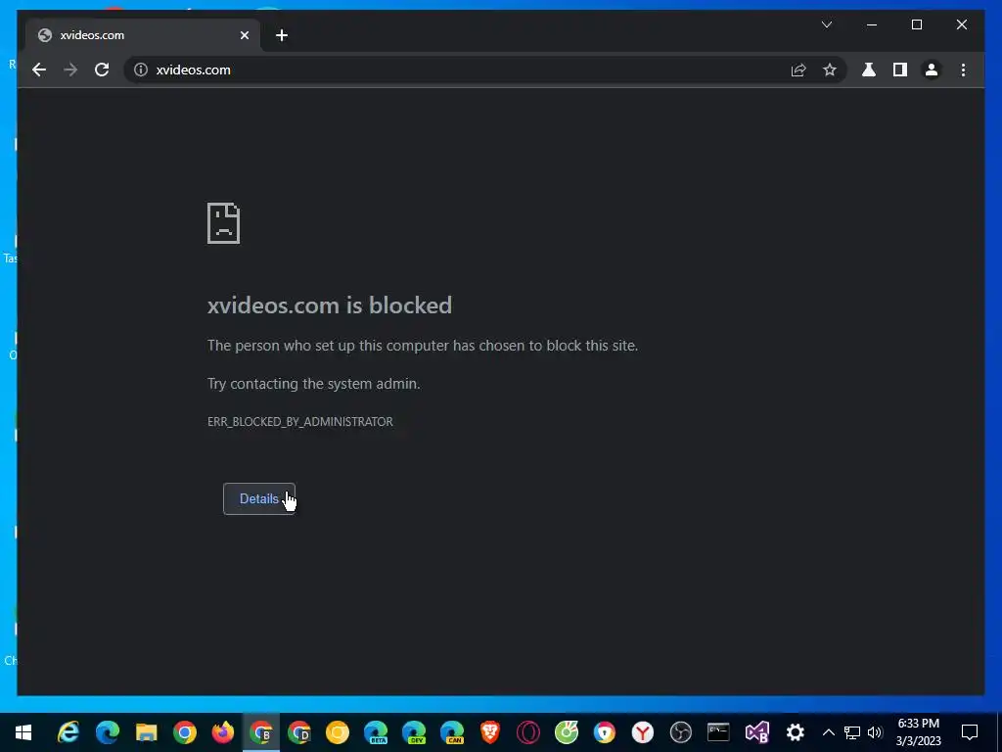Launch Edge Beta from taskbar
This screenshot has height=752, width=1002.
[376, 732]
